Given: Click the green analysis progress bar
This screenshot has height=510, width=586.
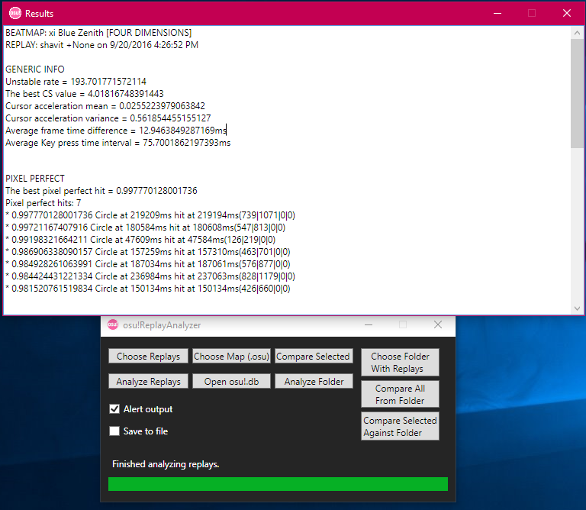Looking at the screenshot, I should point(278,484).
